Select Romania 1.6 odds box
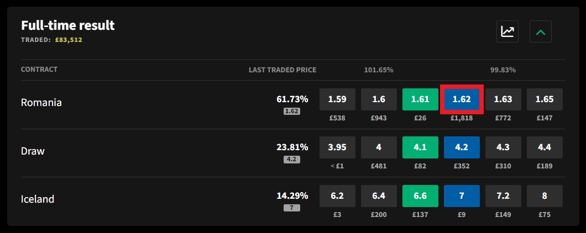This screenshot has height=233, width=586. 379,99
